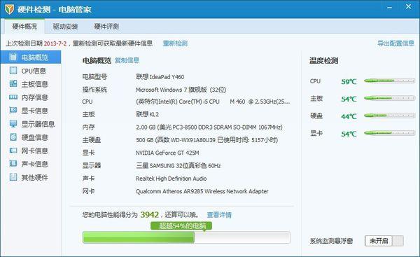This screenshot has width=420, height=257.
Task: Click the performance score progress bar
Action: click(x=186, y=237)
